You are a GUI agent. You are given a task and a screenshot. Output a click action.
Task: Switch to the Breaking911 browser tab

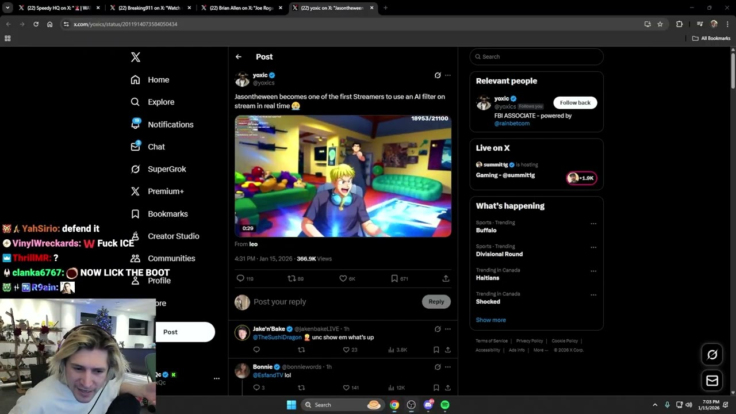(151, 8)
